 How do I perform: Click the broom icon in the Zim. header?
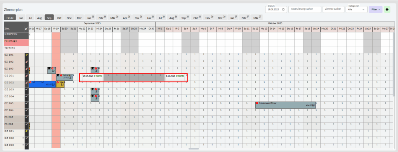click(26, 29)
